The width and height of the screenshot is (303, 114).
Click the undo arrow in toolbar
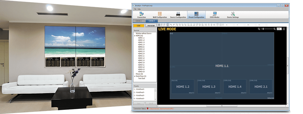(x=171, y=25)
